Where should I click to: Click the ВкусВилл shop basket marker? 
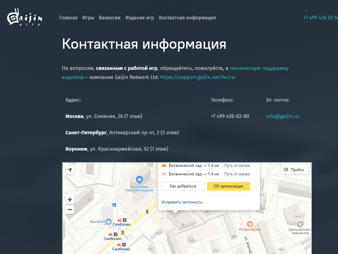tap(109, 221)
